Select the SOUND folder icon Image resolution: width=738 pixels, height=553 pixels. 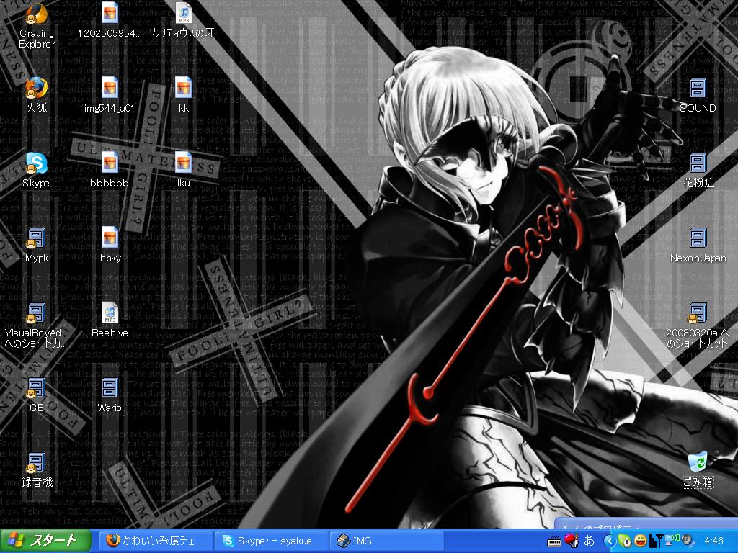pos(698,89)
